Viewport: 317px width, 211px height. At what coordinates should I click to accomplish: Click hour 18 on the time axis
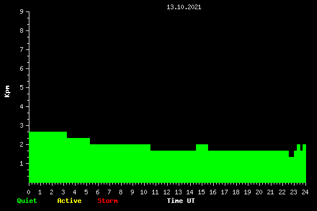pyautogui.click(x=236, y=192)
